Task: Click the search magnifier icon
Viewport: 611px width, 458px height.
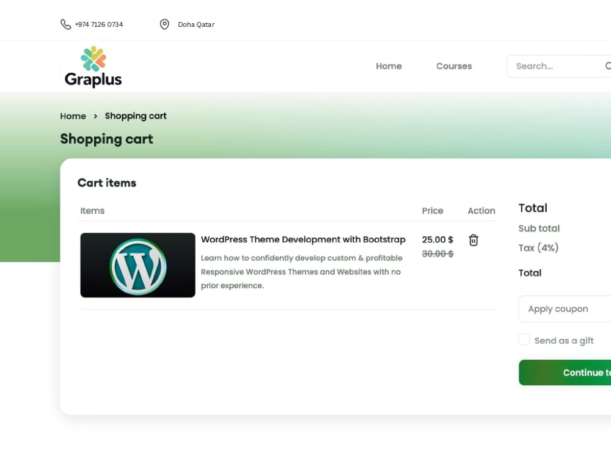Action: click(608, 66)
